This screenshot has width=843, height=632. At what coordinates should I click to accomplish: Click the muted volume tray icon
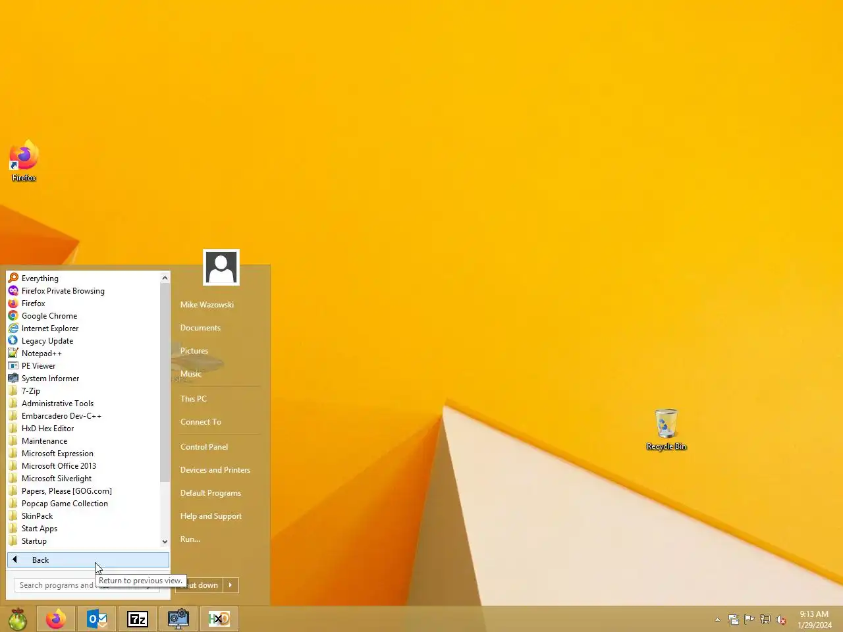pyautogui.click(x=781, y=619)
